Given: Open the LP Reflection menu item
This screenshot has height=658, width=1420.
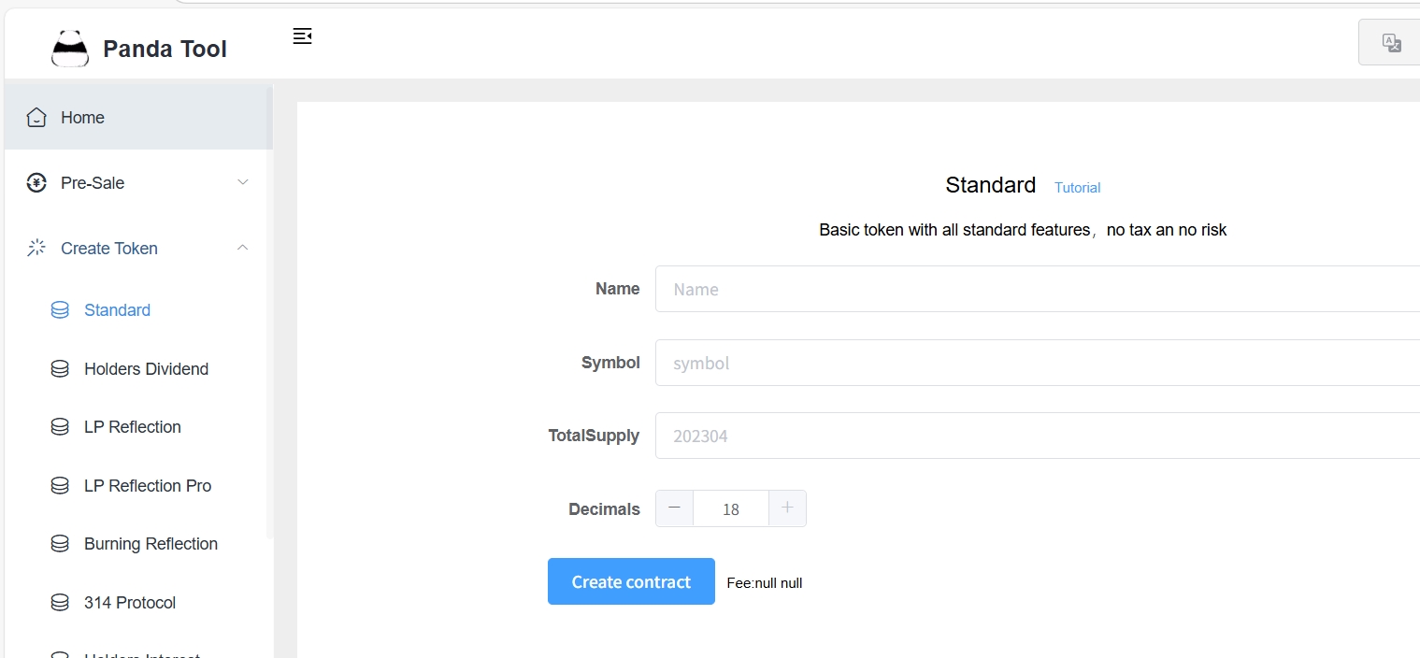Looking at the screenshot, I should (x=132, y=427).
